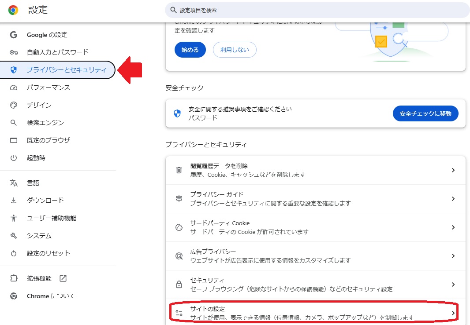470x325 pixels.
Task: Click the cookie icon for サードパーティ Cookie
Action: point(179,227)
